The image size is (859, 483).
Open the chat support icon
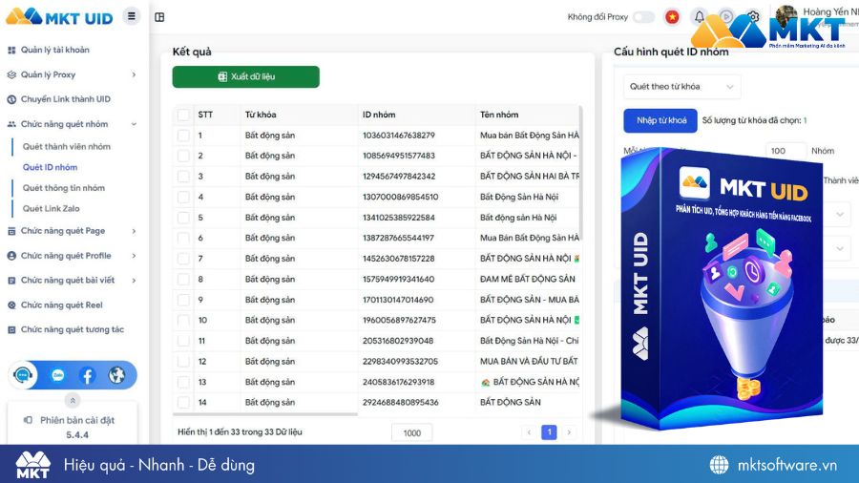(x=23, y=375)
